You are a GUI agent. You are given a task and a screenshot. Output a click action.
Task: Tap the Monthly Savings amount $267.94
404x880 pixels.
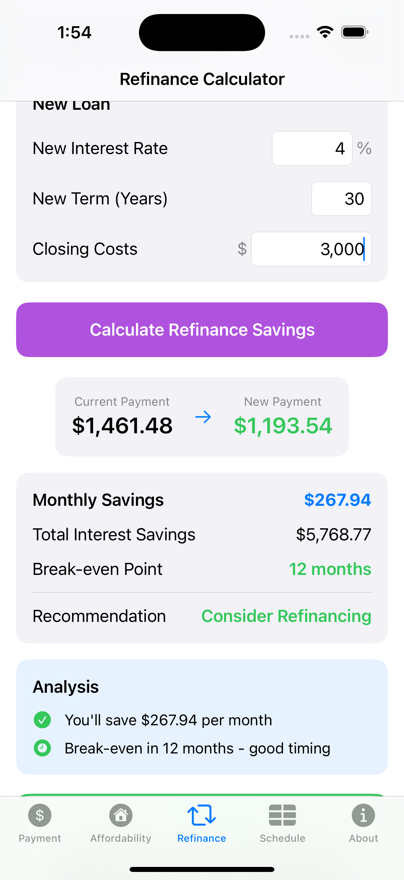(337, 500)
